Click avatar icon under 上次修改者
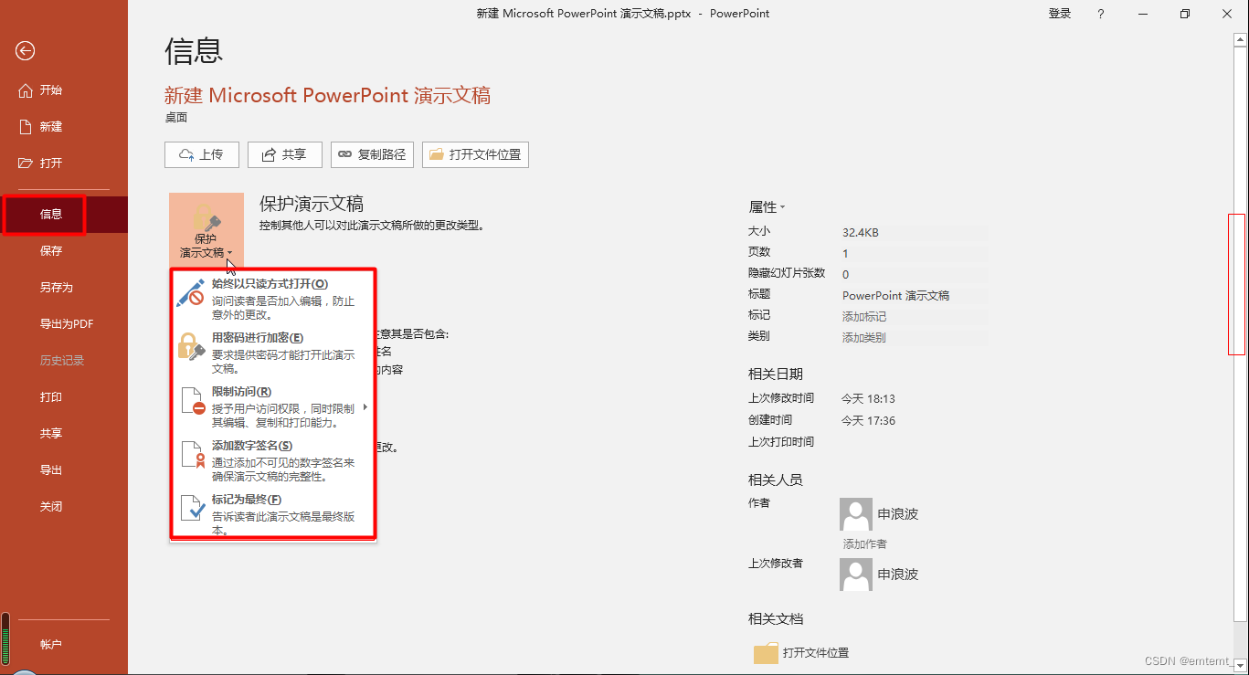The height and width of the screenshot is (675, 1249). [856, 575]
